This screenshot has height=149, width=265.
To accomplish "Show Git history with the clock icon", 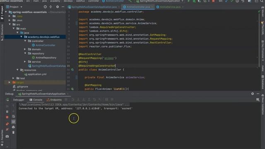I will pyautogui.click(x=237, y=1).
